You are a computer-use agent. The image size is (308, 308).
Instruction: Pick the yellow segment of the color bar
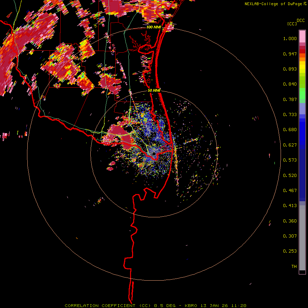coord(302,67)
